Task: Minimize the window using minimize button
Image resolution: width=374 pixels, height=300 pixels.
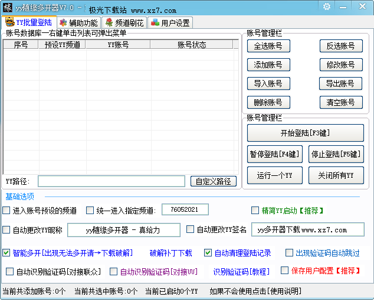Action: [x=343, y=7]
